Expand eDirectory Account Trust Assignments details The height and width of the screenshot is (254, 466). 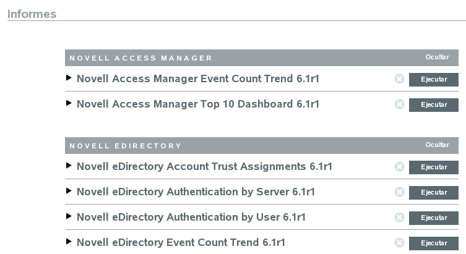click(69, 166)
